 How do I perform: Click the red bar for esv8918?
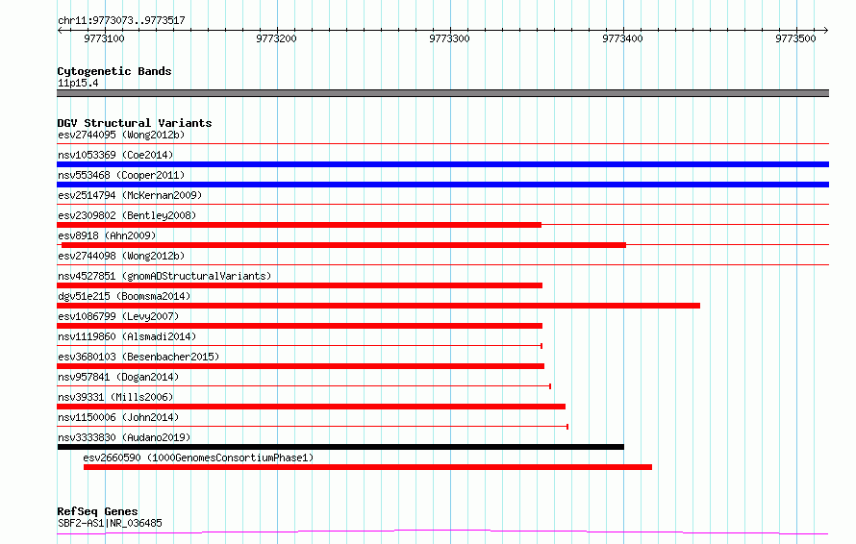344,245
